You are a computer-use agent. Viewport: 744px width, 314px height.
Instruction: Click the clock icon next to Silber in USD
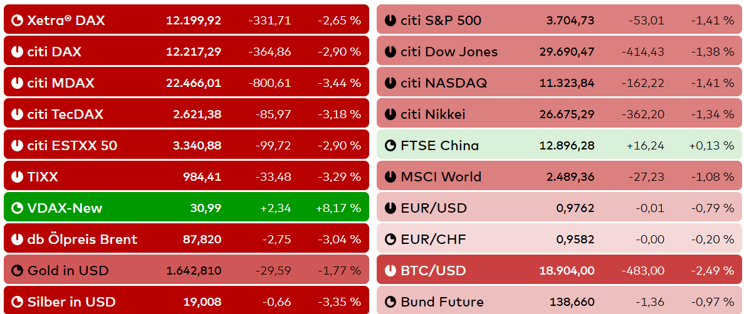17,302
